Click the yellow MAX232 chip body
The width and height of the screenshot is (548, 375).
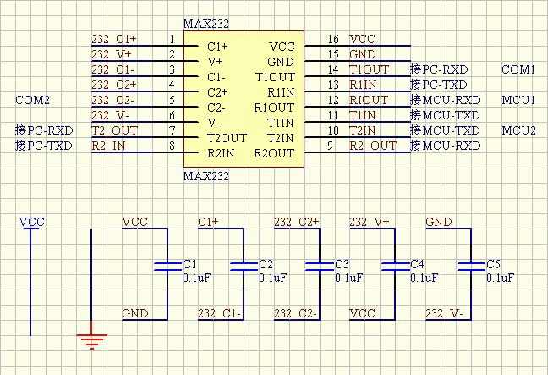click(x=244, y=99)
